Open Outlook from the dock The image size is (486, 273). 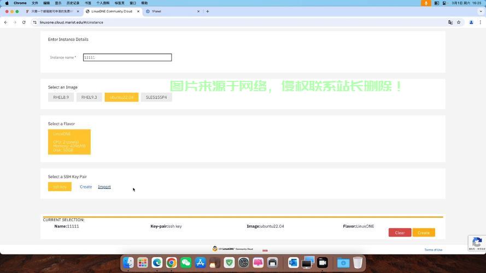point(293,263)
